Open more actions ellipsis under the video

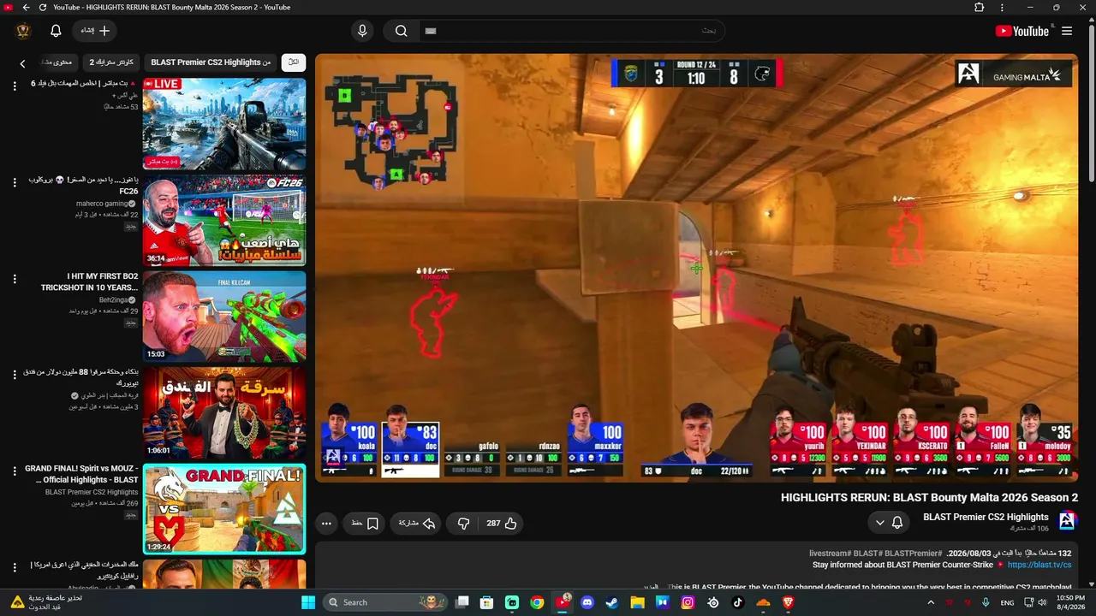coord(326,524)
